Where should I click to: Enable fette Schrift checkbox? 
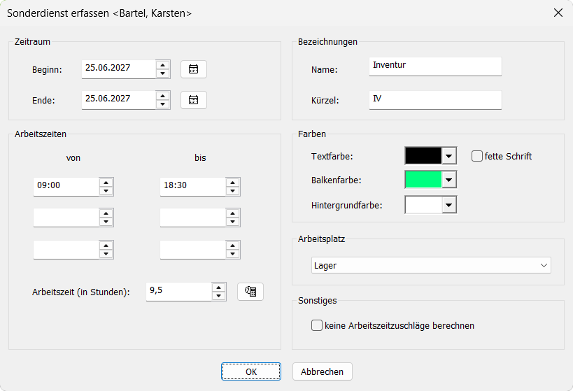(x=477, y=156)
